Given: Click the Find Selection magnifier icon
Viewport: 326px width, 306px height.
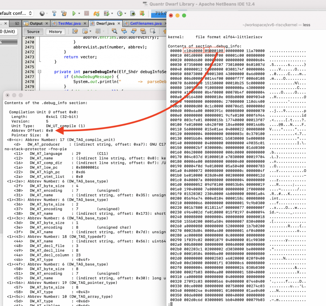Looking at the screenshot, I should pos(114,31).
